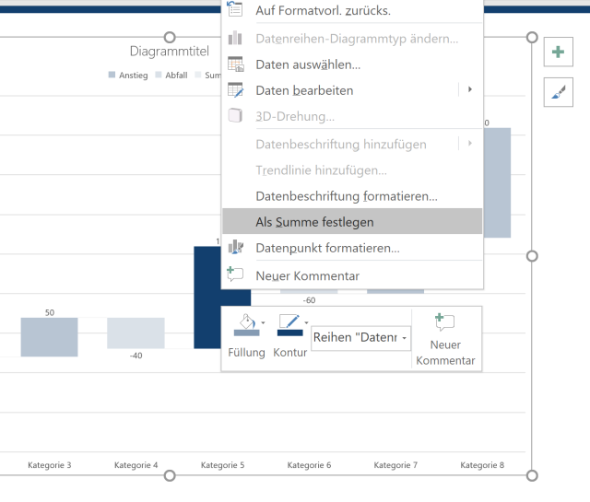Click the Daten auswählen table icon
Screen dimensions: 590x502
236,64
